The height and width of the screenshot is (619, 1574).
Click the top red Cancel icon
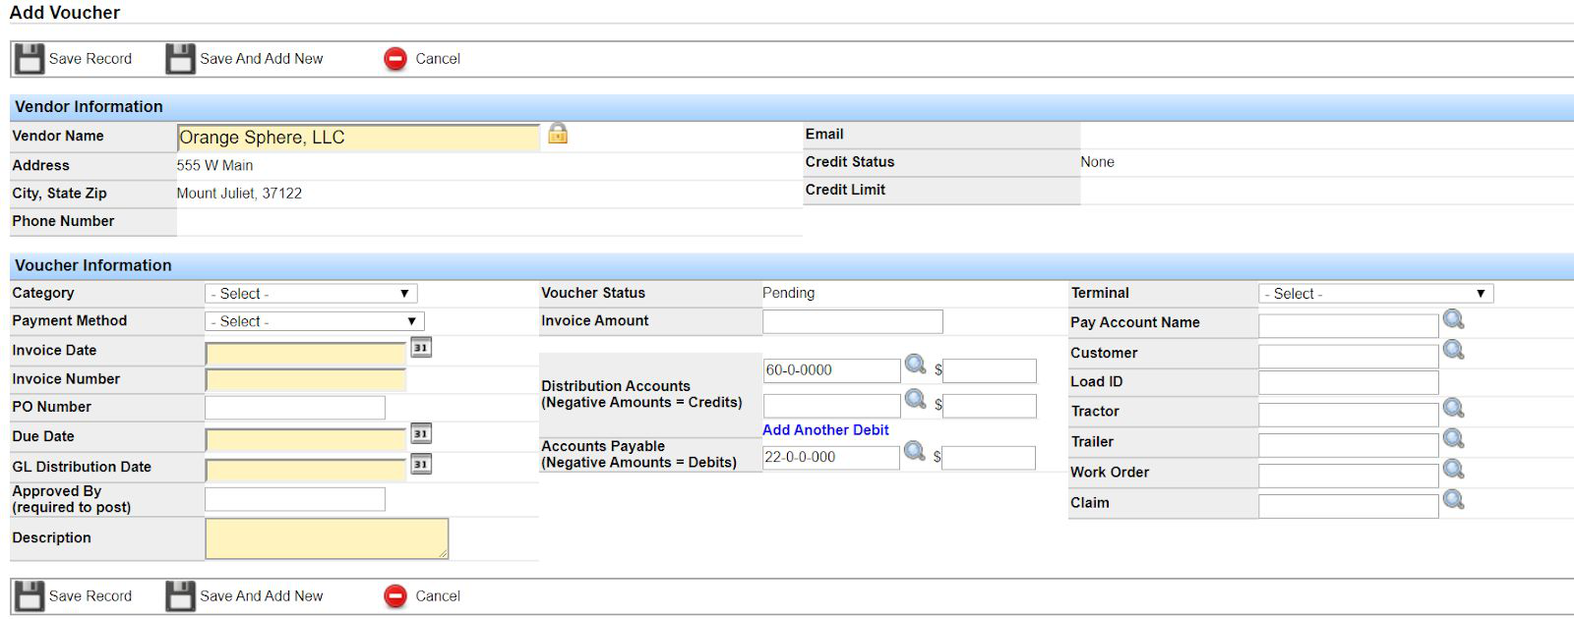pos(395,59)
